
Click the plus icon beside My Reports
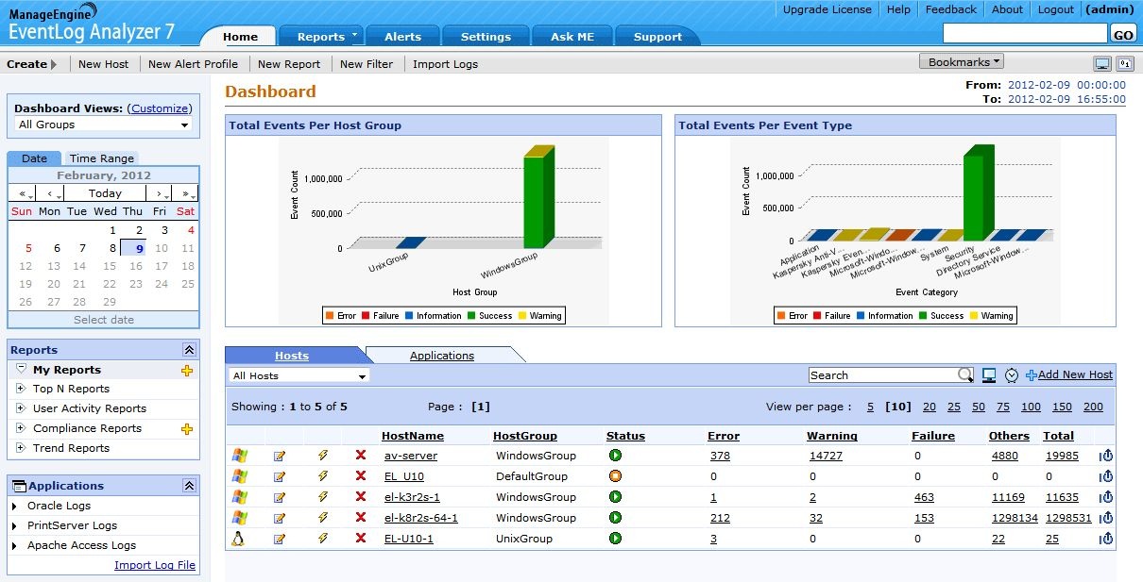(187, 371)
